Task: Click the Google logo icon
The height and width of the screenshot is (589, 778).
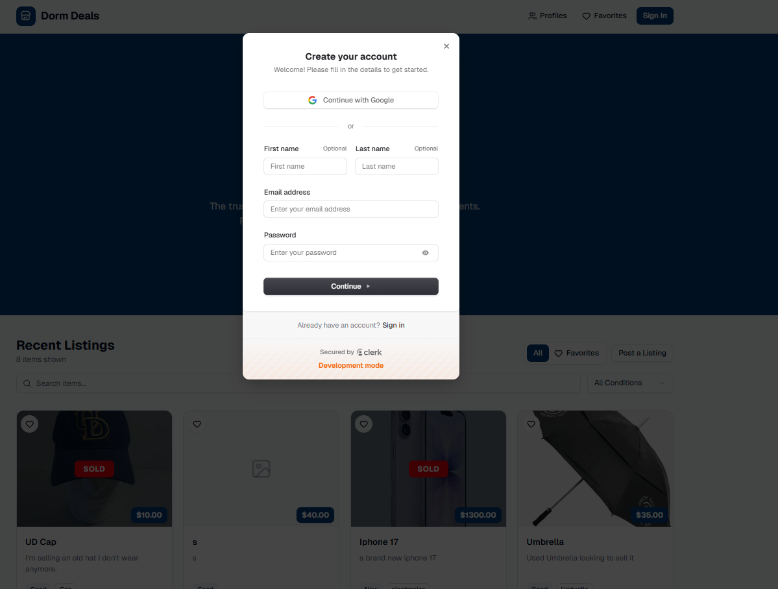Action: [x=312, y=101]
